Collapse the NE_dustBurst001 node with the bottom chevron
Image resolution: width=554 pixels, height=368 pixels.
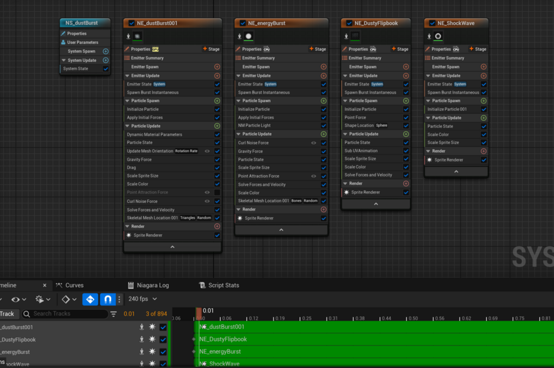click(x=173, y=247)
